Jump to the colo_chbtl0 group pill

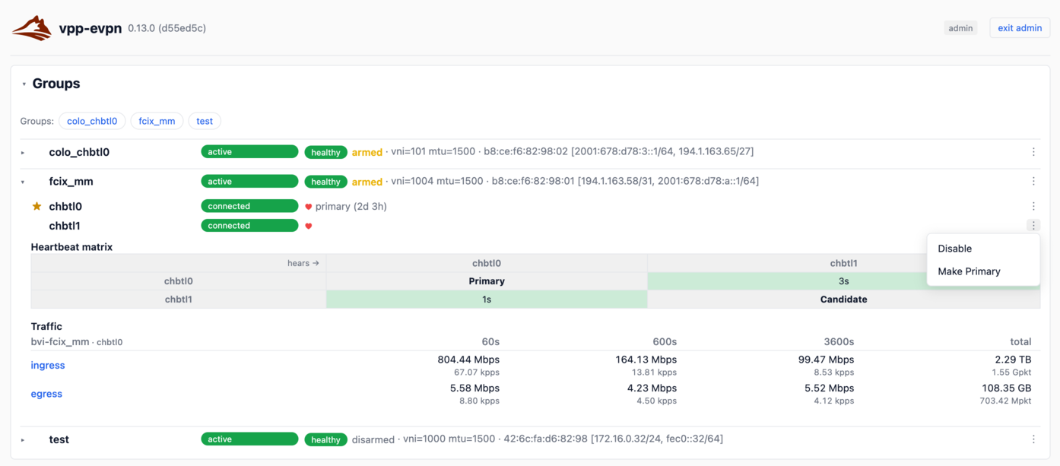[x=92, y=121]
